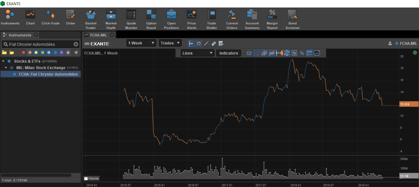This screenshot has width=419, height=187.
Task: Click the Instruments panel horizontal scrollbar
Action: 36,175
